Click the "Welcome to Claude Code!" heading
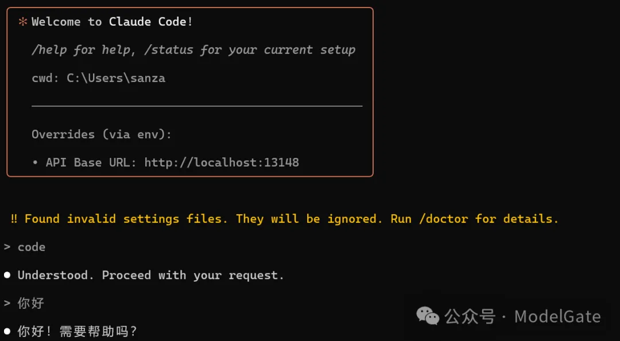This screenshot has width=620, height=341. pos(113,22)
